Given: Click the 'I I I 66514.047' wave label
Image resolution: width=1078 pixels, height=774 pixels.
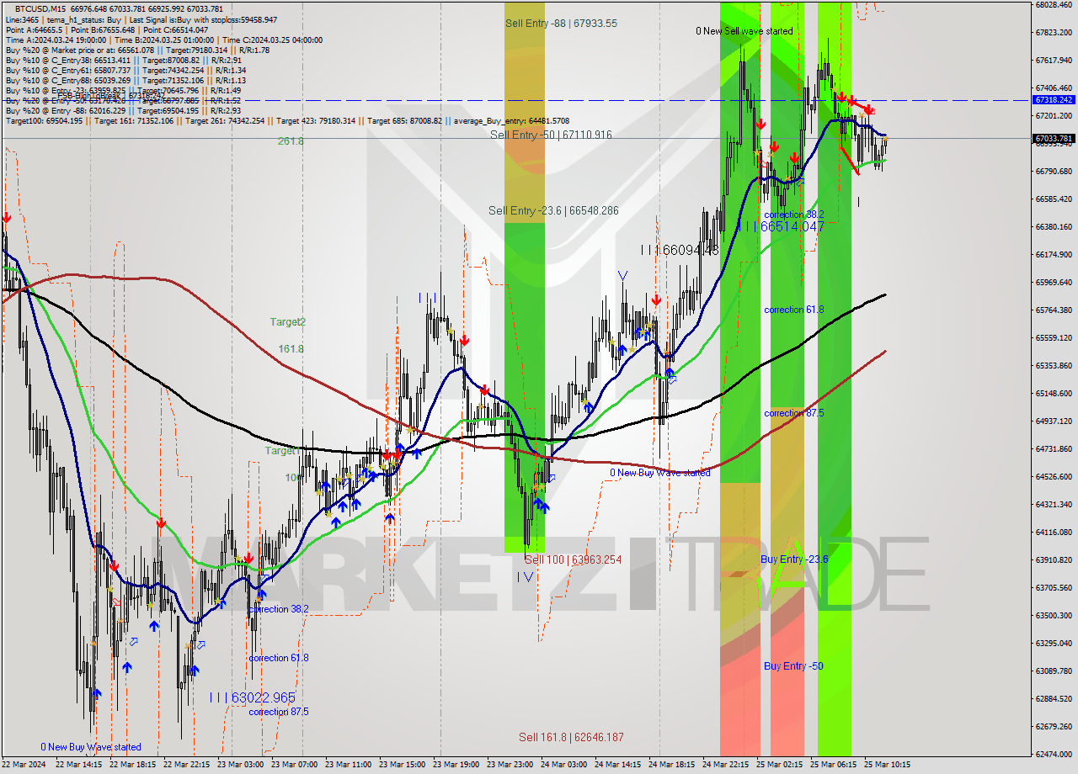Looking at the screenshot, I should coord(781,227).
